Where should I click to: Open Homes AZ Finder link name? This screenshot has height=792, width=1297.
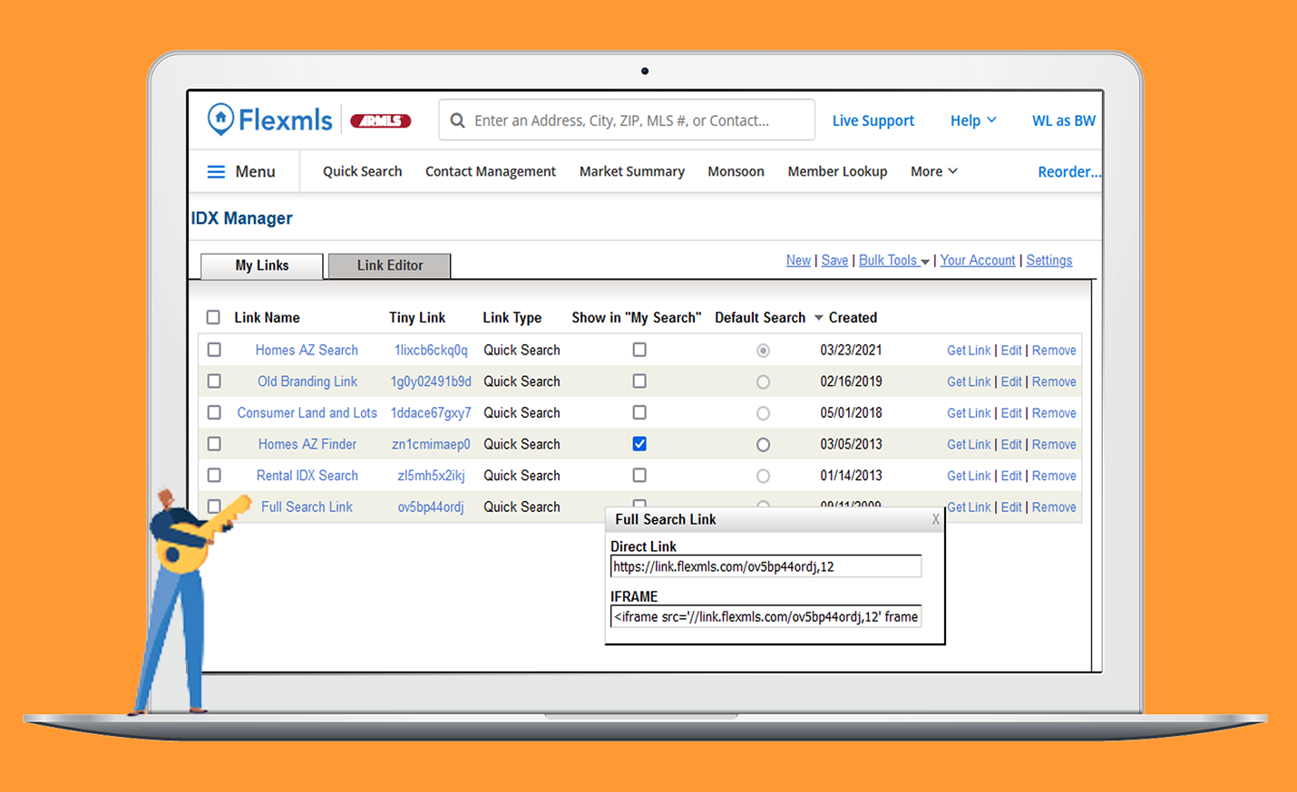(x=307, y=444)
